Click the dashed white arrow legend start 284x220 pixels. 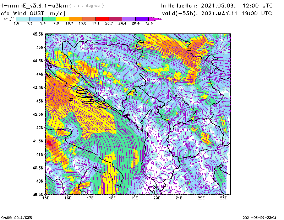point(10,19)
